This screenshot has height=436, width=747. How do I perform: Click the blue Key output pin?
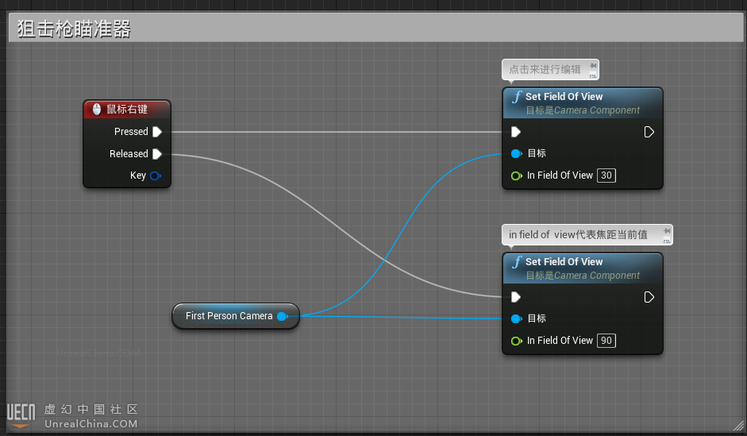(155, 176)
